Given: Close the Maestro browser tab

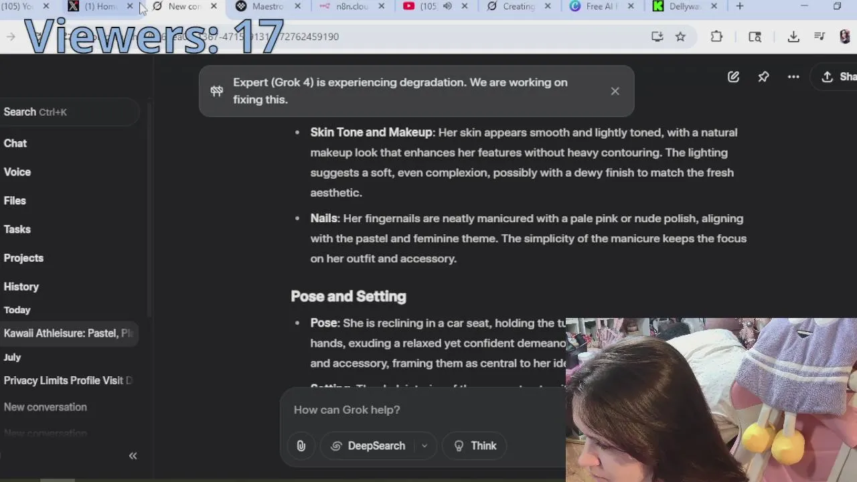Looking at the screenshot, I should click(x=297, y=6).
